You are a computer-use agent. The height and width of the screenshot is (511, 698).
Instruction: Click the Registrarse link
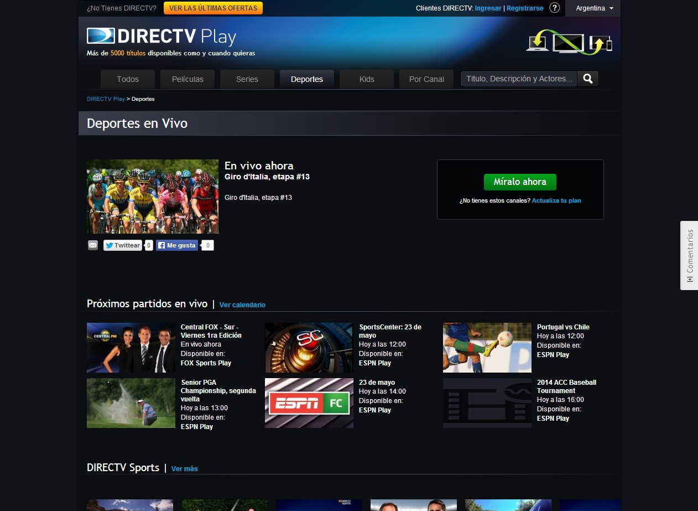(x=525, y=8)
